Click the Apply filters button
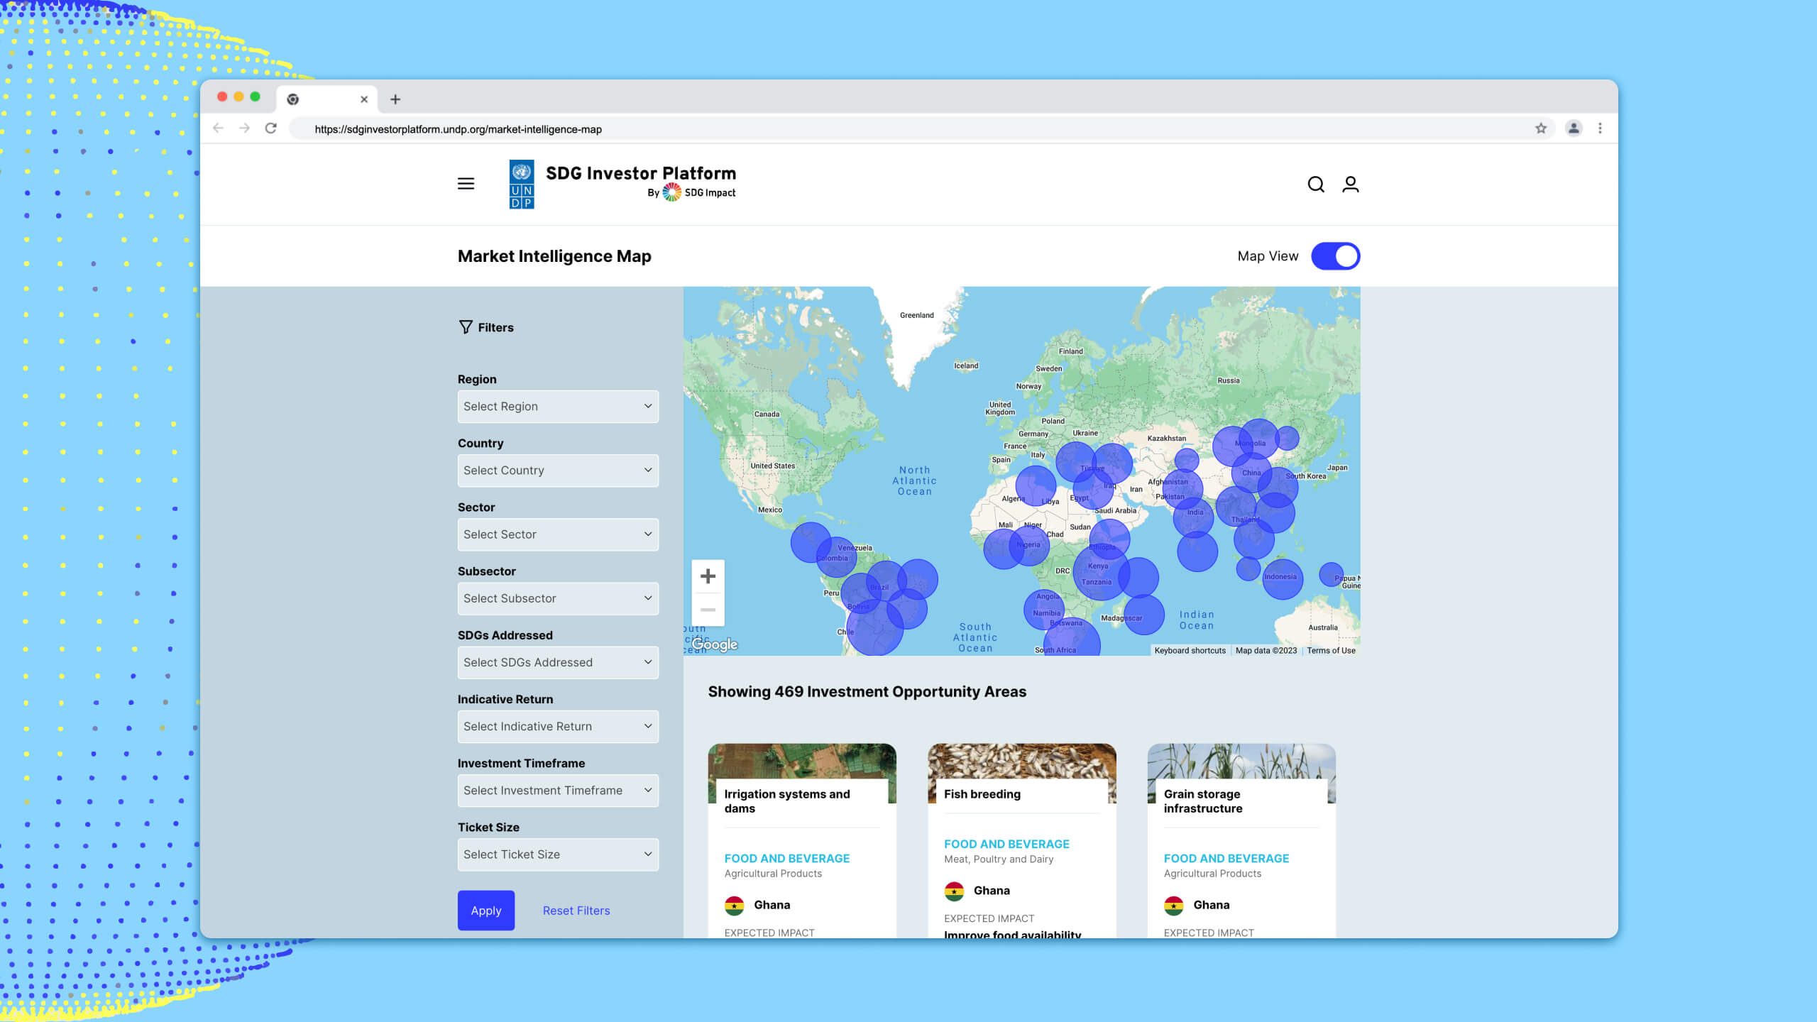Image resolution: width=1817 pixels, height=1022 pixels. 485,910
